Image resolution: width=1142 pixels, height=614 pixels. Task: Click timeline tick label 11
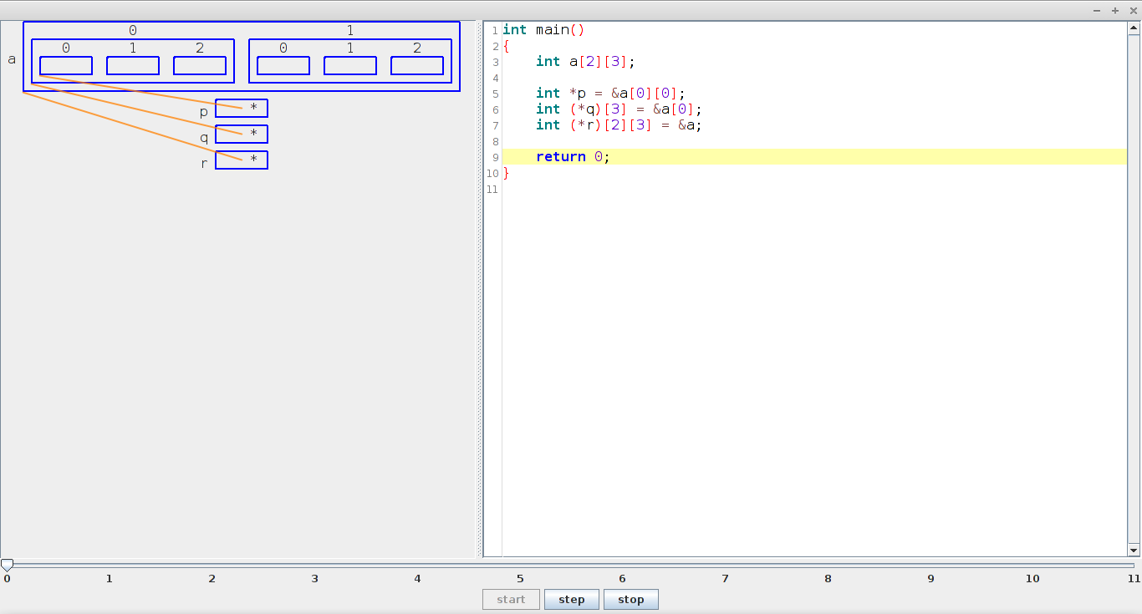pos(1134,578)
